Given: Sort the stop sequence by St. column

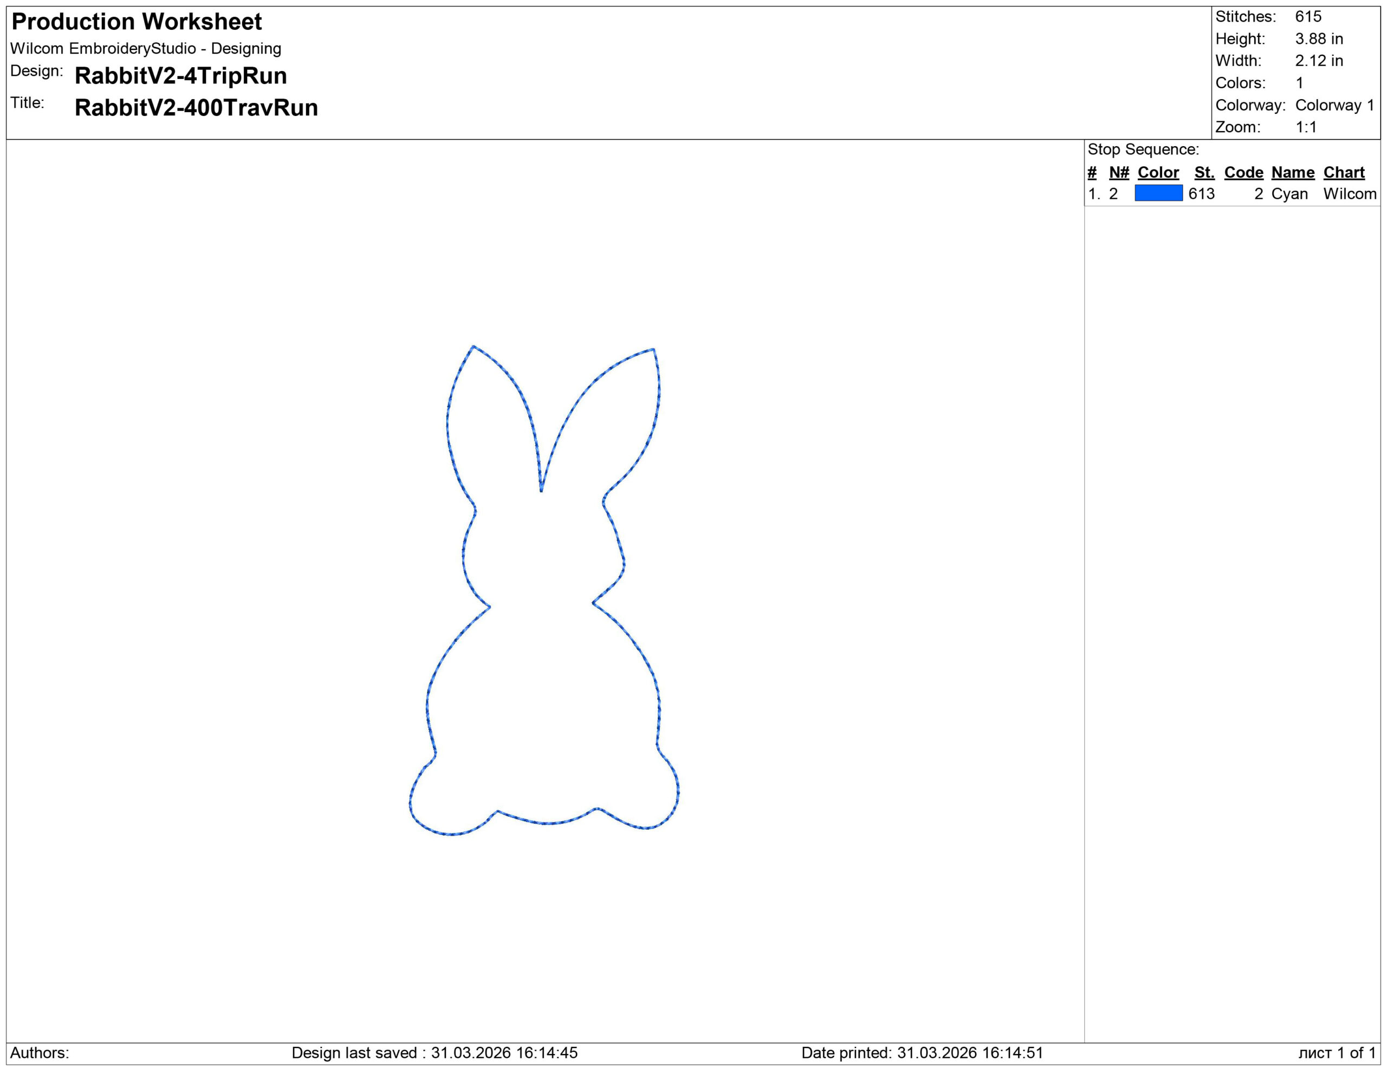Looking at the screenshot, I should pos(1204,172).
